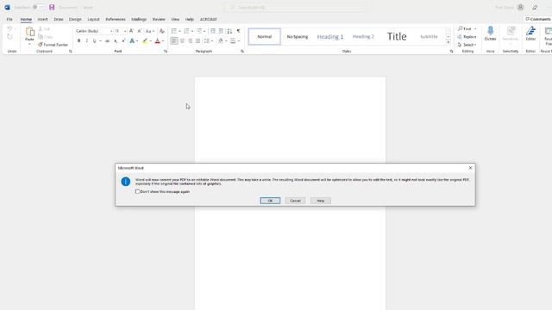Toggle italic formatting
Image resolution: width=552 pixels, height=310 pixels.
(86, 41)
